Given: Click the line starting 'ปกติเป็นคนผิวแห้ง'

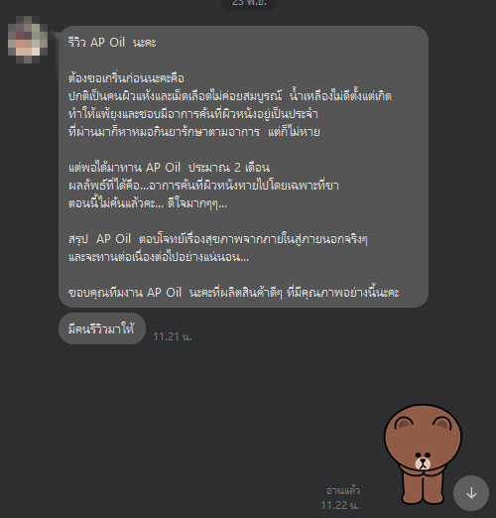Looking at the screenshot, I should (x=230, y=96).
